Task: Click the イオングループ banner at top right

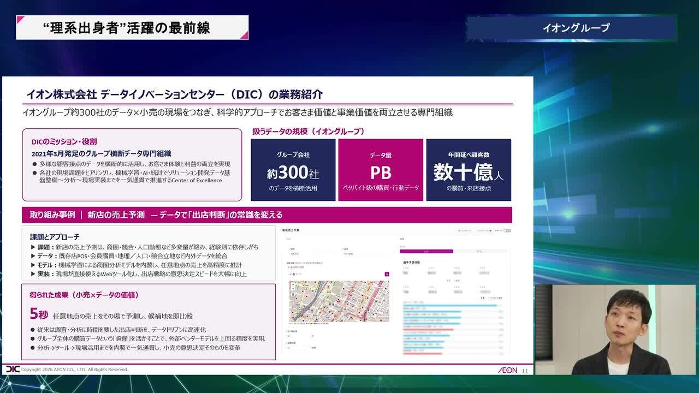Action: (572, 28)
